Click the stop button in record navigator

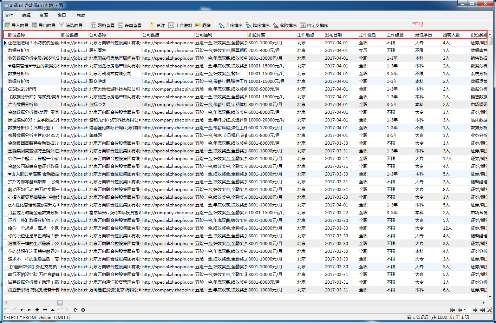(83, 310)
